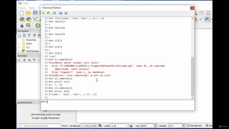229x129 pixels.
Task: Open the Projeto menu
Action: (x=22, y=8)
